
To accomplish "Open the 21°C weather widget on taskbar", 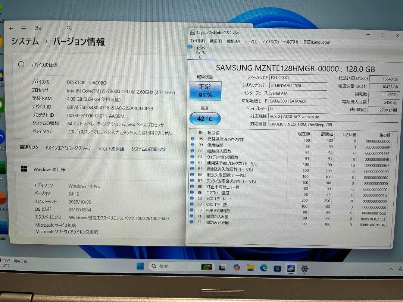I will click(15, 263).
